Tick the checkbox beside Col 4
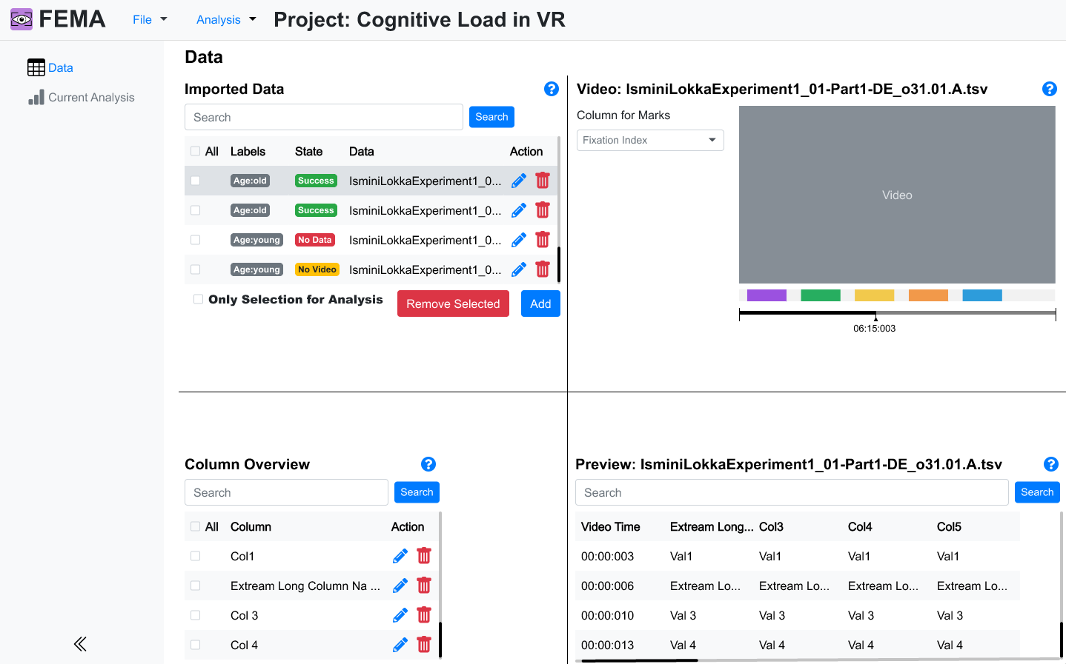Screen dimensions: 1066x664 (196, 645)
